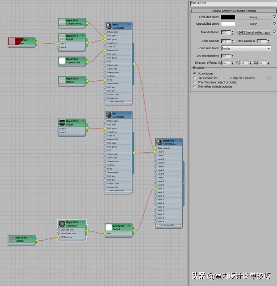Click the output socket of Map #2481 Output
277x286 pixels.
[134, 231]
